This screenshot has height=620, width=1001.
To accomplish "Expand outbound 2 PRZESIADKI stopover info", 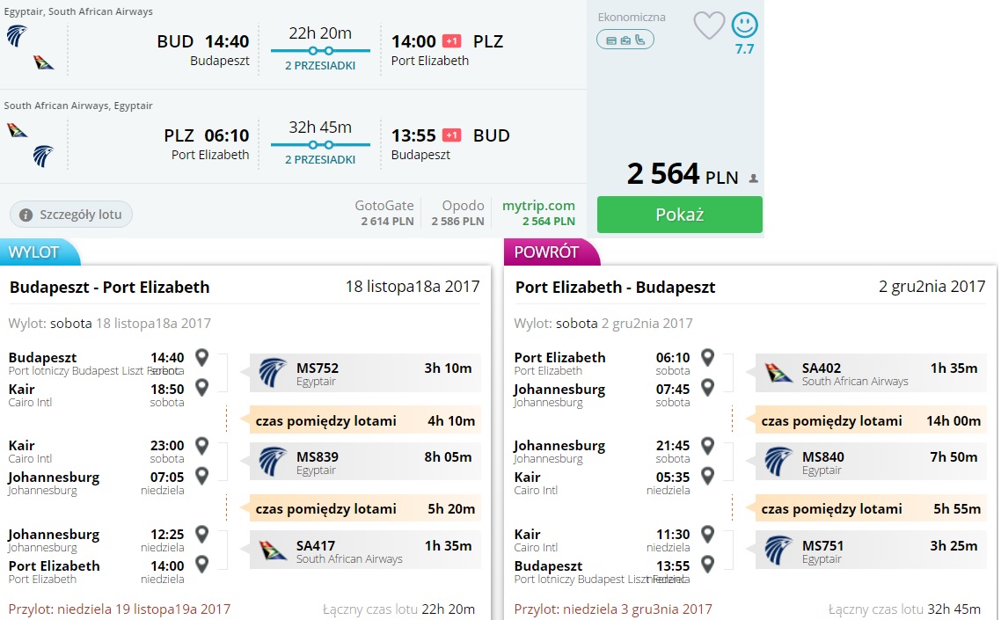I will click(320, 65).
